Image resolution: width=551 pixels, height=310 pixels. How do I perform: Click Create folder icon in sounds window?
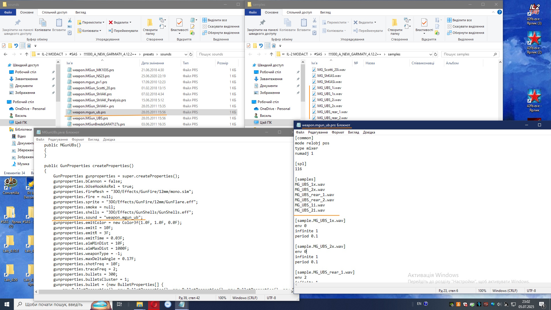[150, 23]
